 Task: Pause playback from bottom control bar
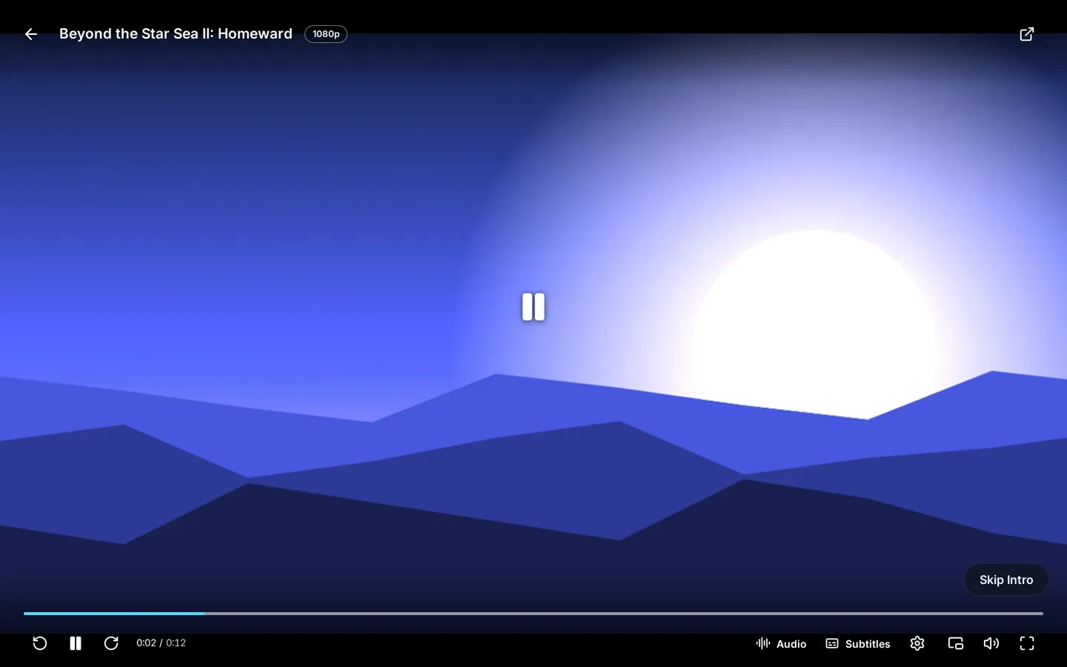point(76,643)
